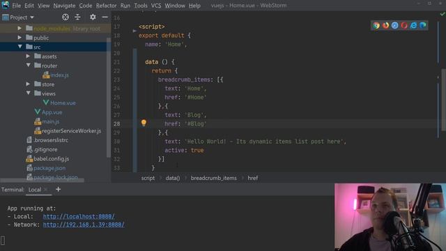Click the terminal input cursor line
446x251 pixels.
pyautogui.click(x=3, y=241)
